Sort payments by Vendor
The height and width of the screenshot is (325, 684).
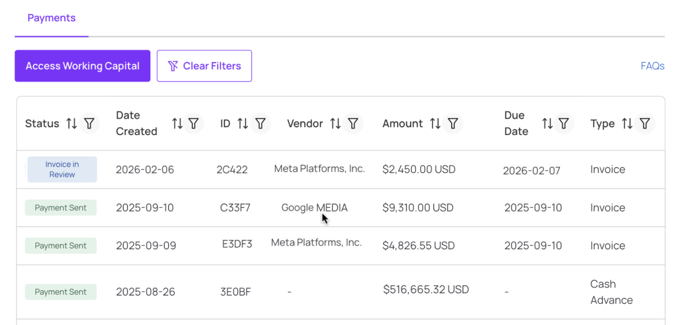coord(335,123)
